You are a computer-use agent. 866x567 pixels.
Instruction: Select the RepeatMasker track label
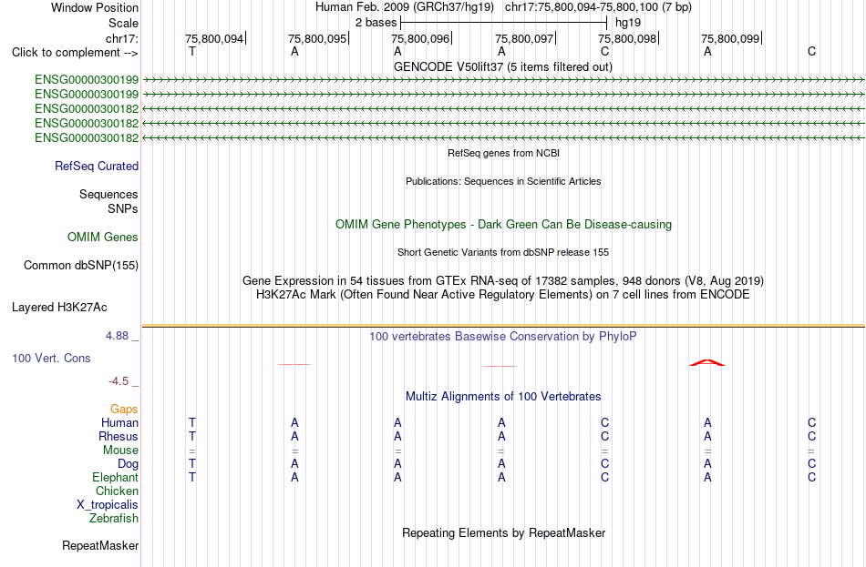click(x=100, y=545)
